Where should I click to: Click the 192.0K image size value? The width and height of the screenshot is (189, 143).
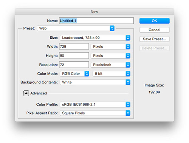[x=154, y=92]
